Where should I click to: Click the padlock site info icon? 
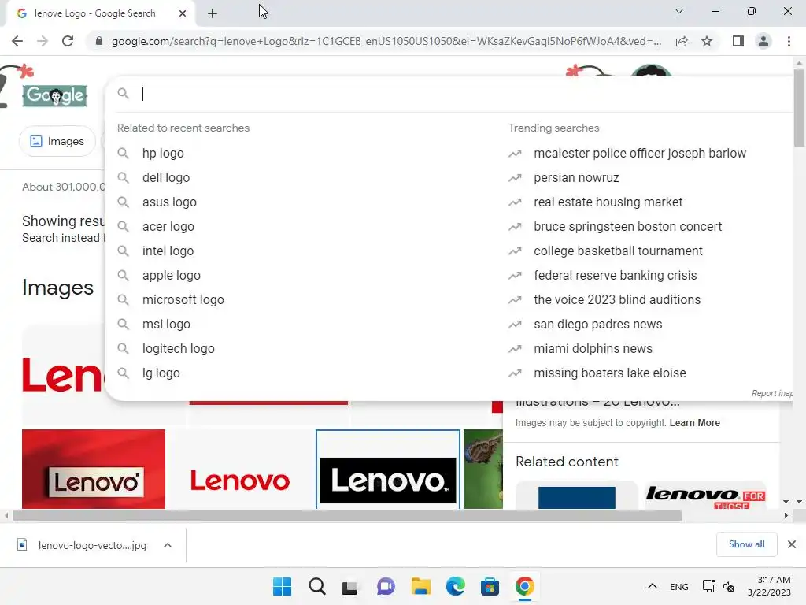[x=99, y=41]
